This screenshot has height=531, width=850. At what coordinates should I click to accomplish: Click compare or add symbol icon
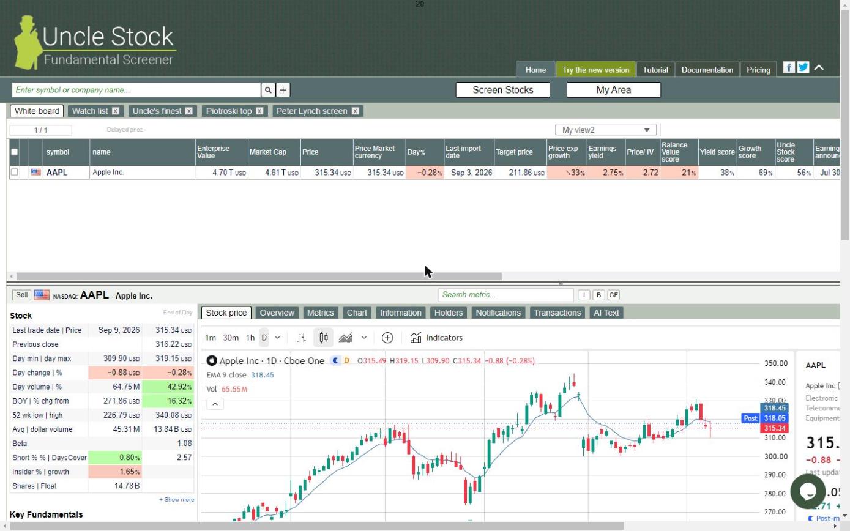point(387,338)
